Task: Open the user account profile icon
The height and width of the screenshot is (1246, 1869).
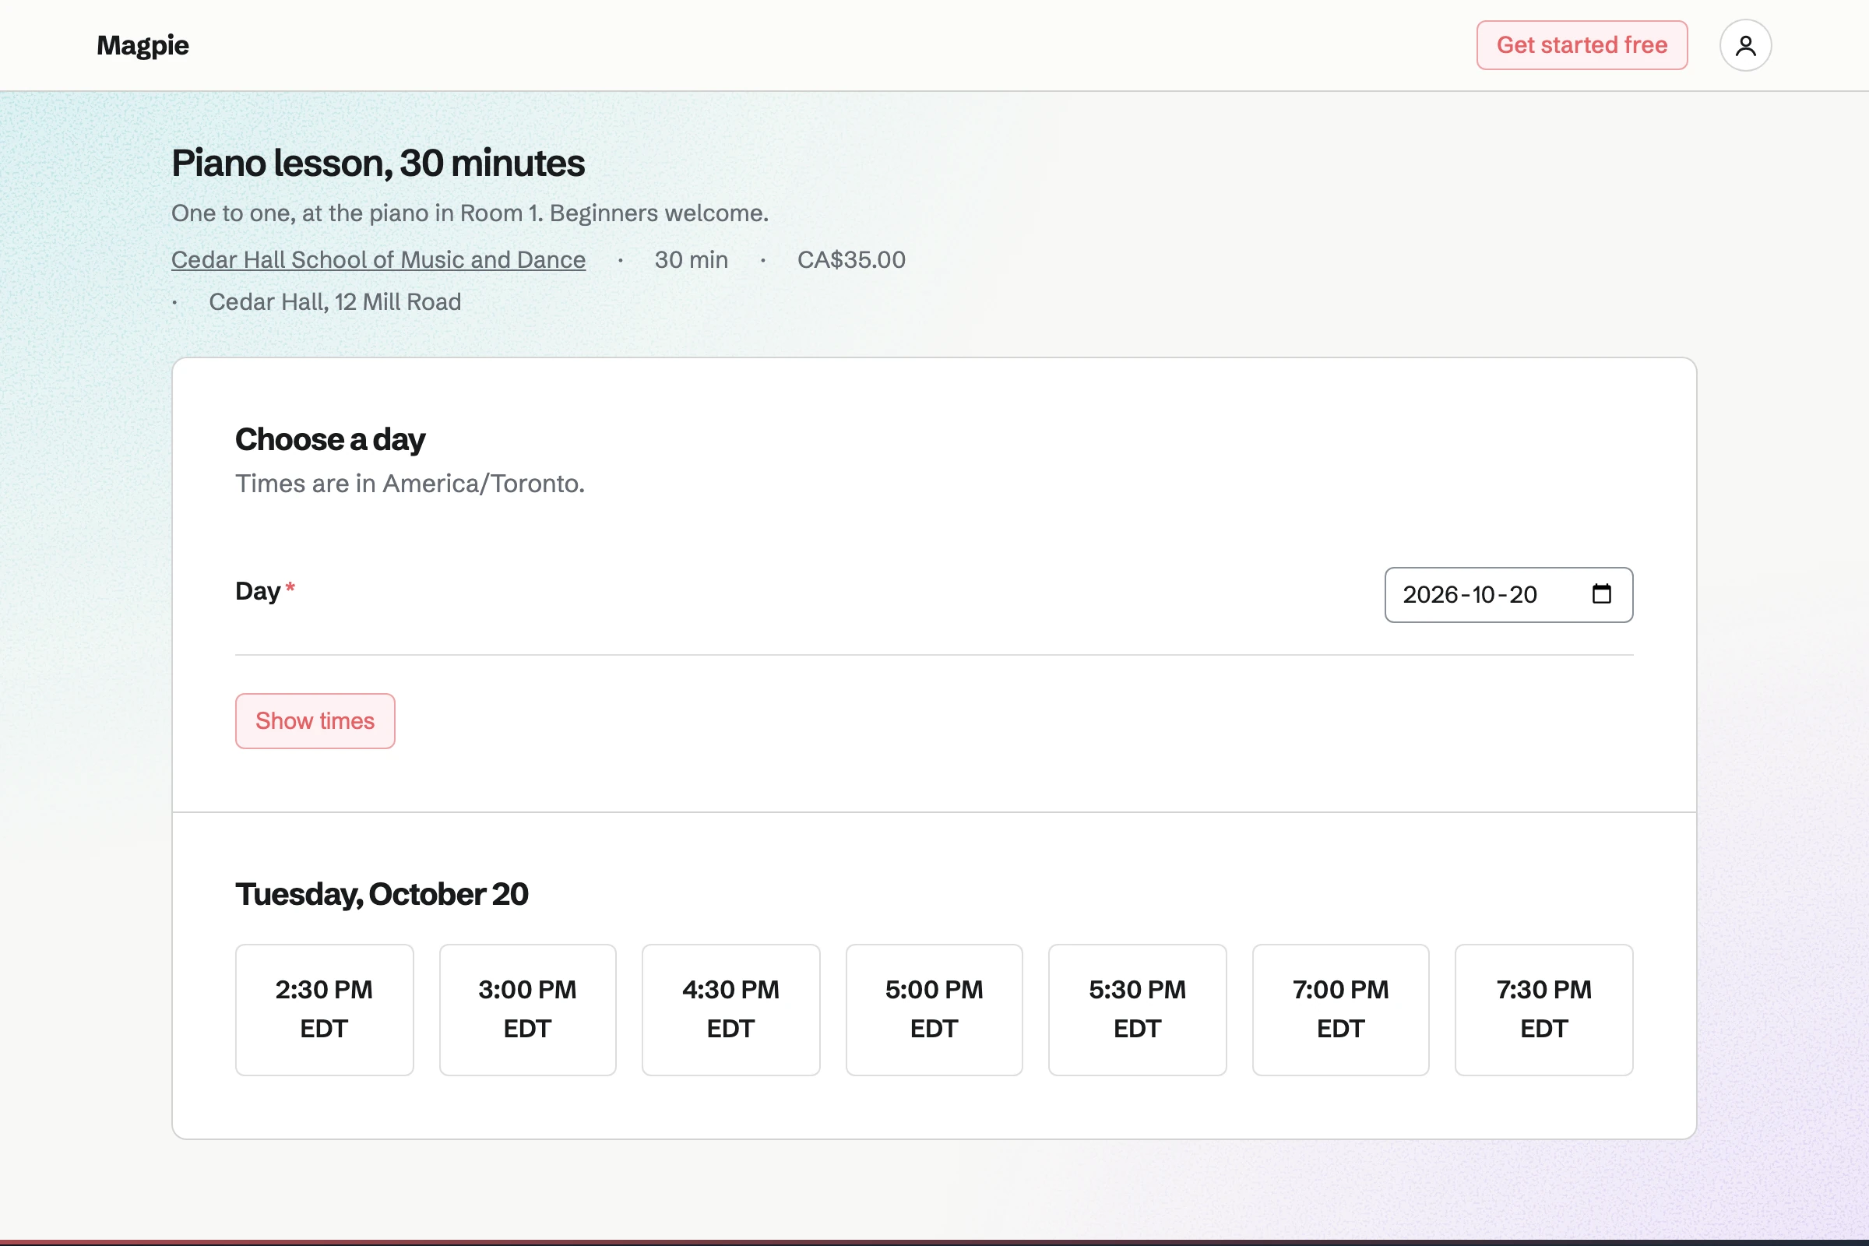Action: point(1745,45)
